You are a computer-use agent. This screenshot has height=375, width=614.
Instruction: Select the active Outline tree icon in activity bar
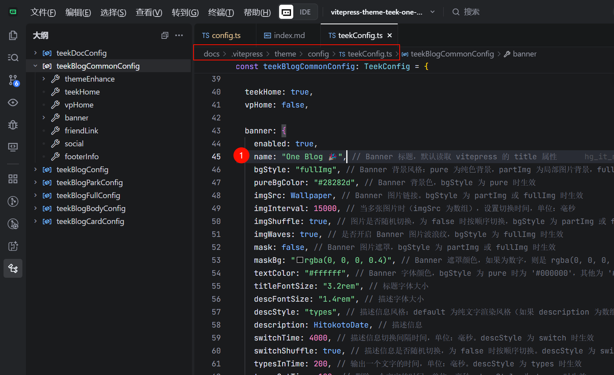click(13, 268)
